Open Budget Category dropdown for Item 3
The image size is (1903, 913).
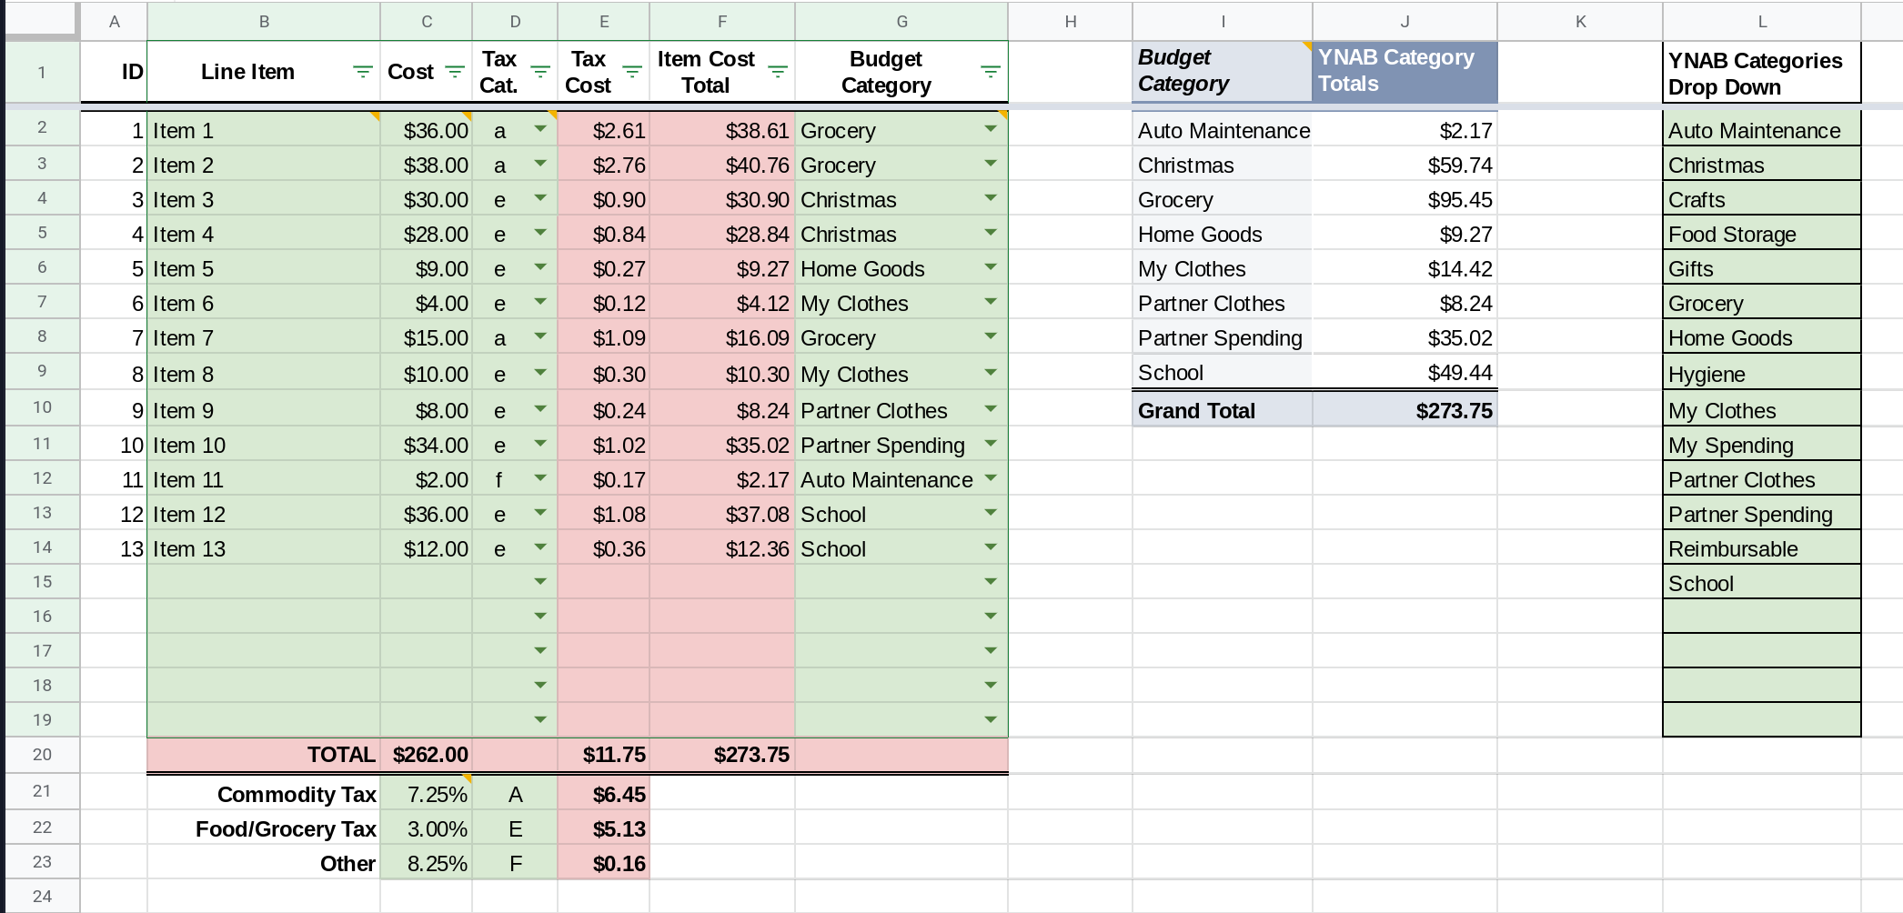coord(990,198)
